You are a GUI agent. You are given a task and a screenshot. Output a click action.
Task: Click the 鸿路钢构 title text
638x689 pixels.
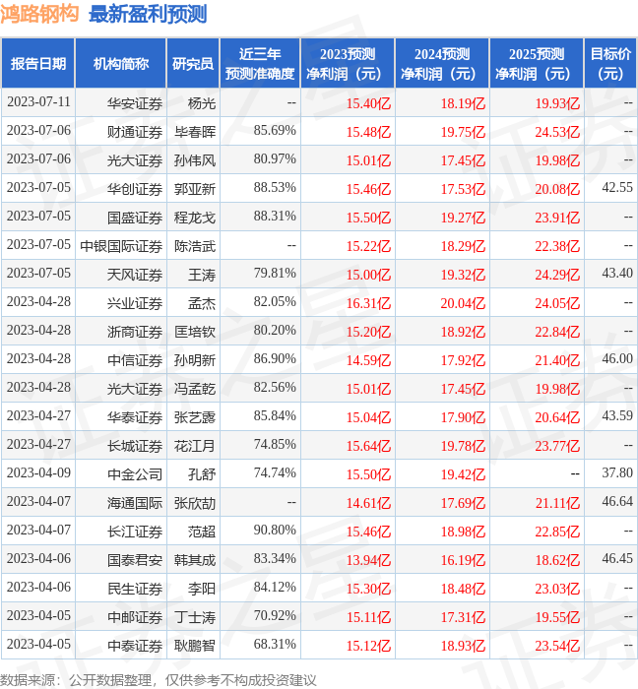click(39, 14)
